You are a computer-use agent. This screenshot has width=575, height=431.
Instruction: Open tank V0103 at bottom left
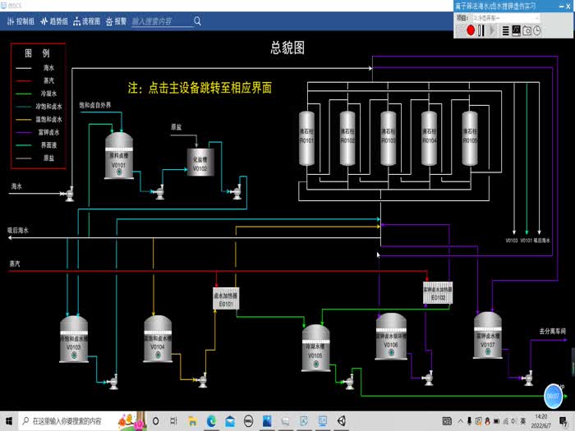(x=72, y=338)
